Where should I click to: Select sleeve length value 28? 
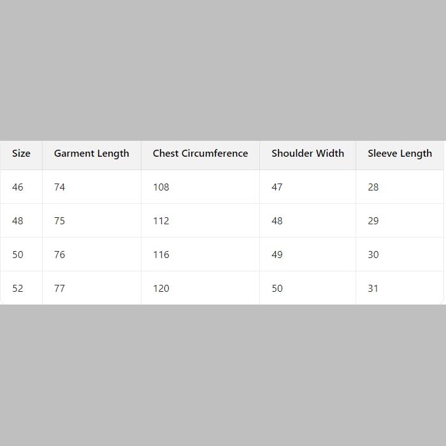click(373, 187)
